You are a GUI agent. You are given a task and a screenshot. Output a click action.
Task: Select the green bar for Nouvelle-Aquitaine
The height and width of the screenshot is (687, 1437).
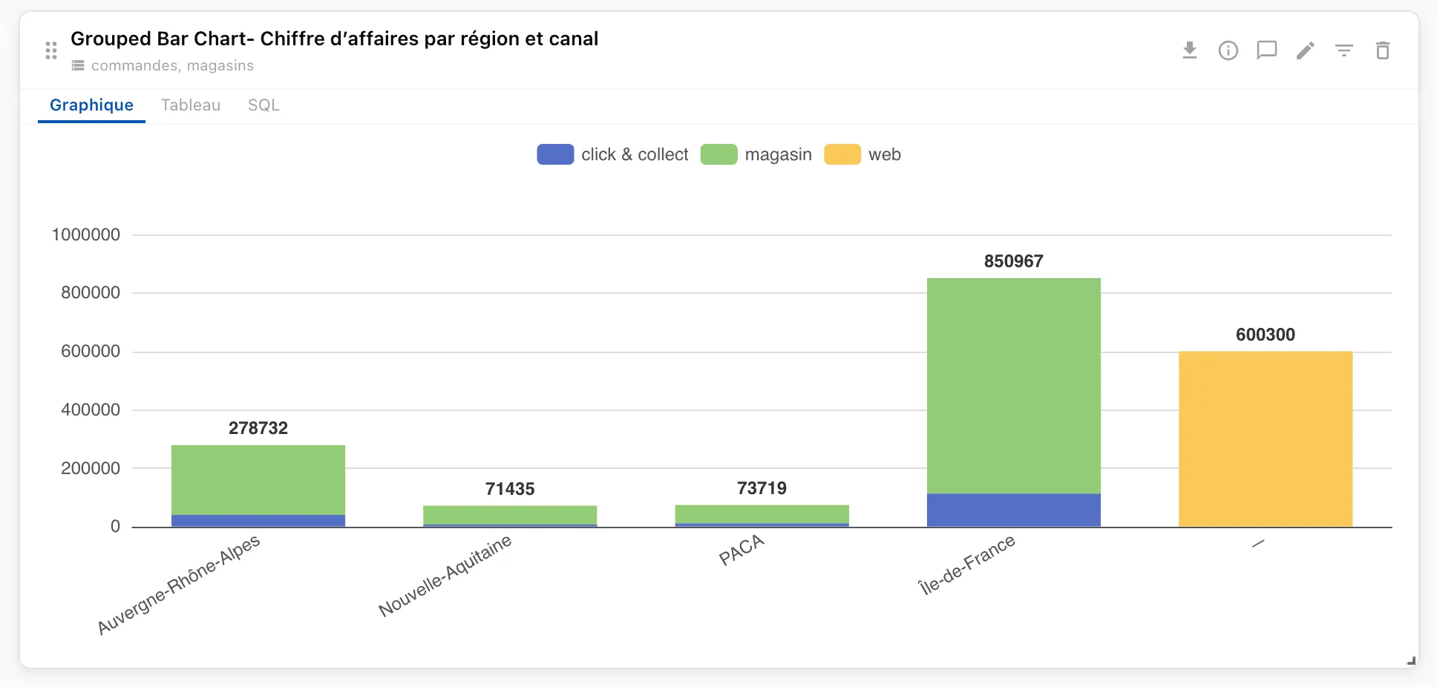pyautogui.click(x=510, y=515)
